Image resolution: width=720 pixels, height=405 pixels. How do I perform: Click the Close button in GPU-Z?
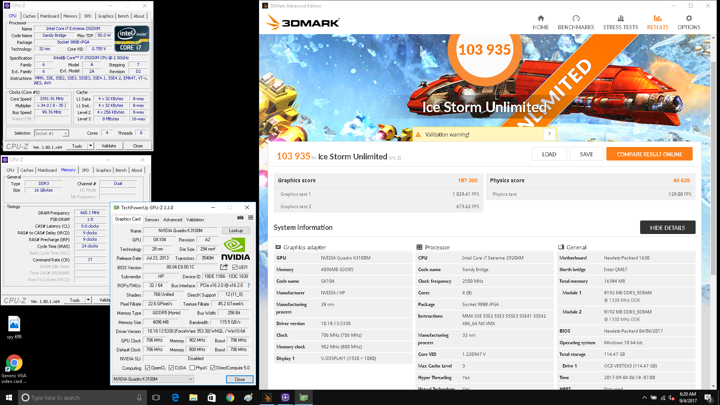(240, 379)
